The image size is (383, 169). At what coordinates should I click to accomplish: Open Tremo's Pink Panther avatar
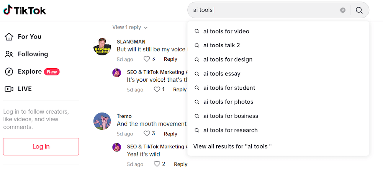pyautogui.click(x=102, y=121)
